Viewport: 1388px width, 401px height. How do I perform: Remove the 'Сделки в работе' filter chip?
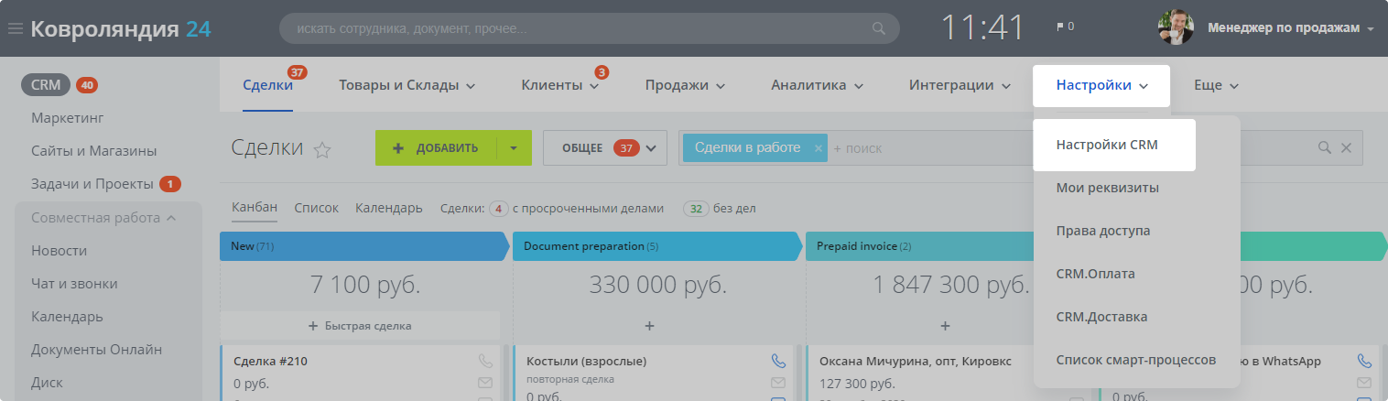pyautogui.click(x=819, y=148)
